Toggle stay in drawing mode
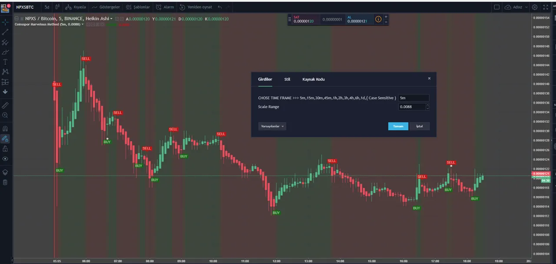The image size is (556, 264). (5, 139)
